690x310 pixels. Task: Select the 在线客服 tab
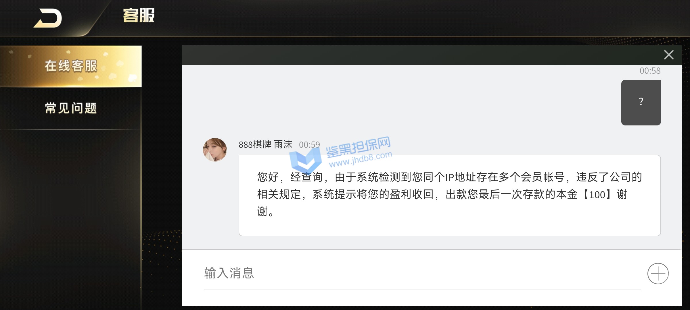[x=71, y=66]
